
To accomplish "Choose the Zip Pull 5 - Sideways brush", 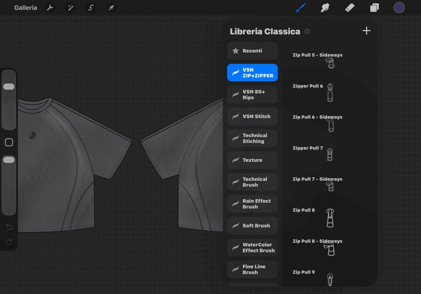I will point(329,60).
